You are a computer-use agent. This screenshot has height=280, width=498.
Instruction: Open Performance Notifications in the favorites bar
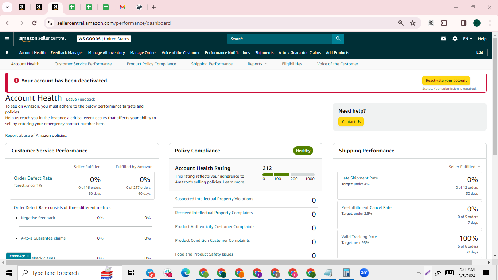coord(227,52)
